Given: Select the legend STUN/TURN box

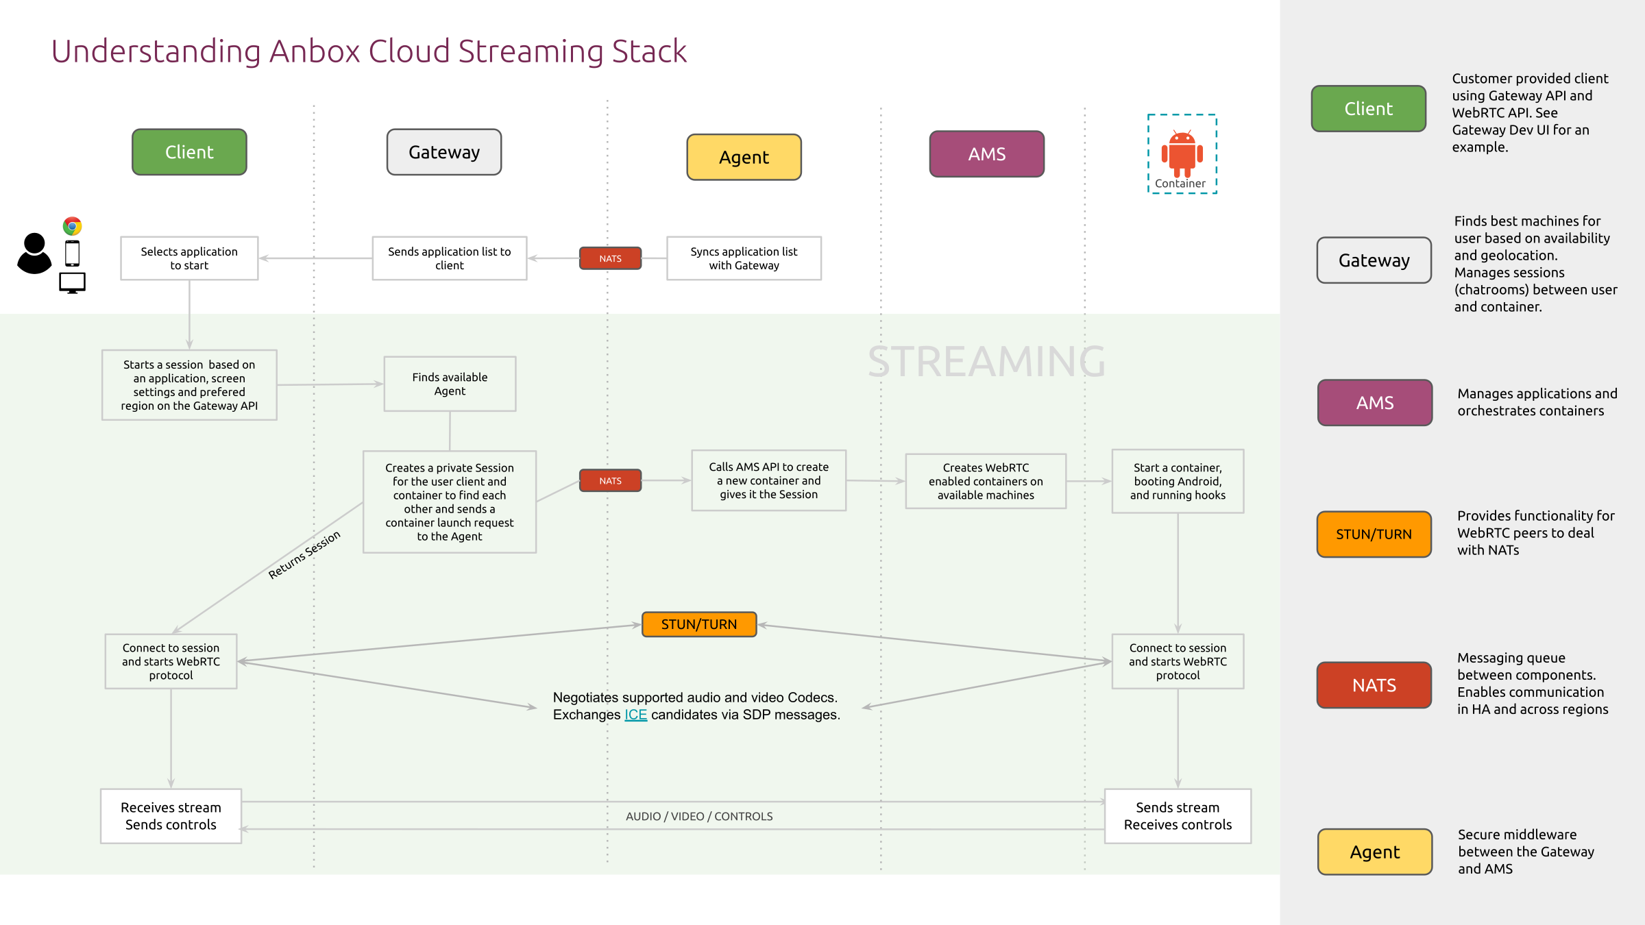Looking at the screenshot, I should (1374, 534).
